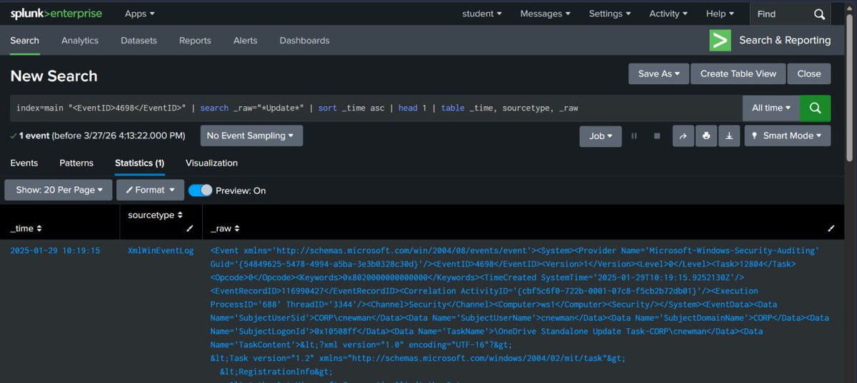Open the Smart Mode dropdown
857x383 pixels.
point(787,136)
